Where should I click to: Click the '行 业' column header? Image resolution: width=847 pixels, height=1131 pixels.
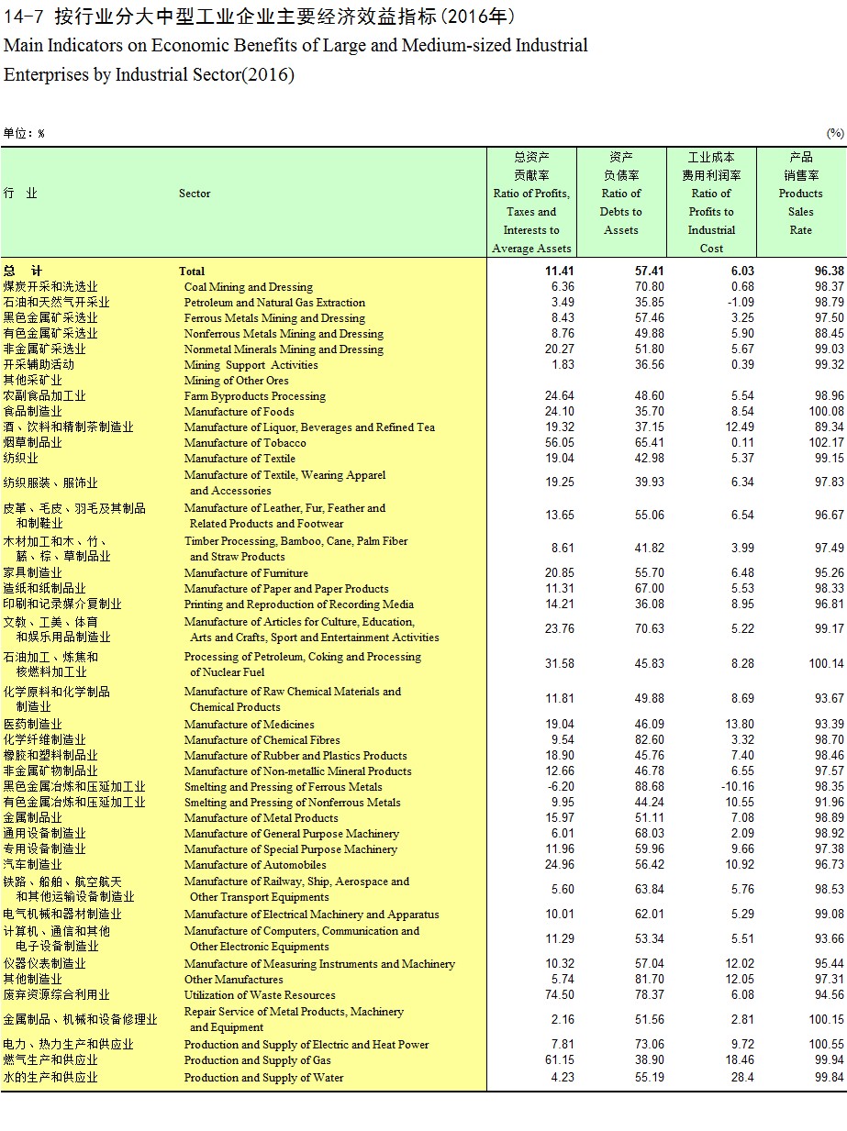[x=20, y=194]
